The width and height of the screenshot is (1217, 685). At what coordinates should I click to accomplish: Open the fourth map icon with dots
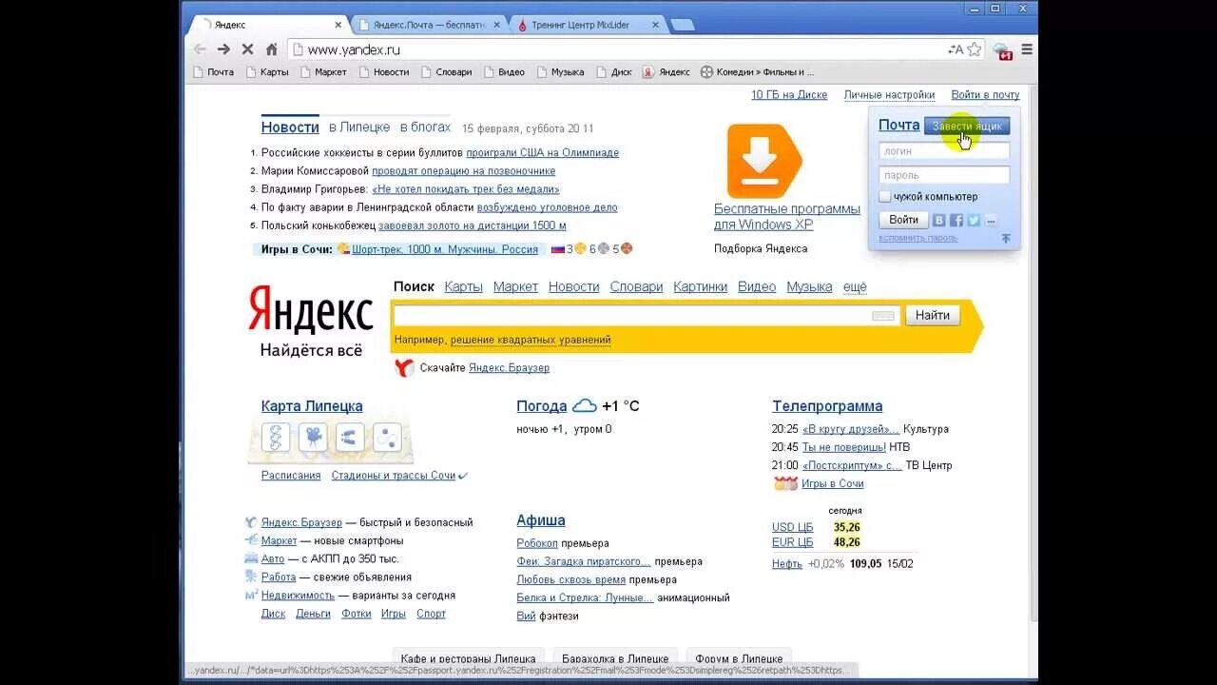pyautogui.click(x=387, y=438)
